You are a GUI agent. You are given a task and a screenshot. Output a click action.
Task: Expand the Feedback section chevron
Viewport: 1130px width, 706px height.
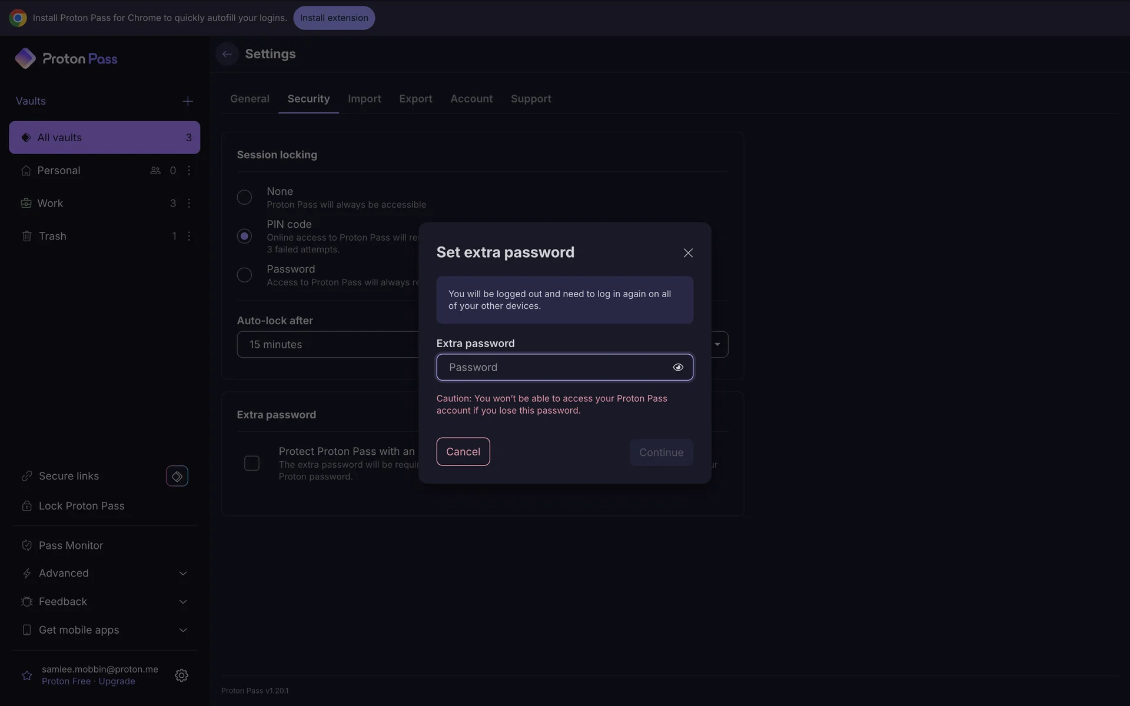click(183, 602)
